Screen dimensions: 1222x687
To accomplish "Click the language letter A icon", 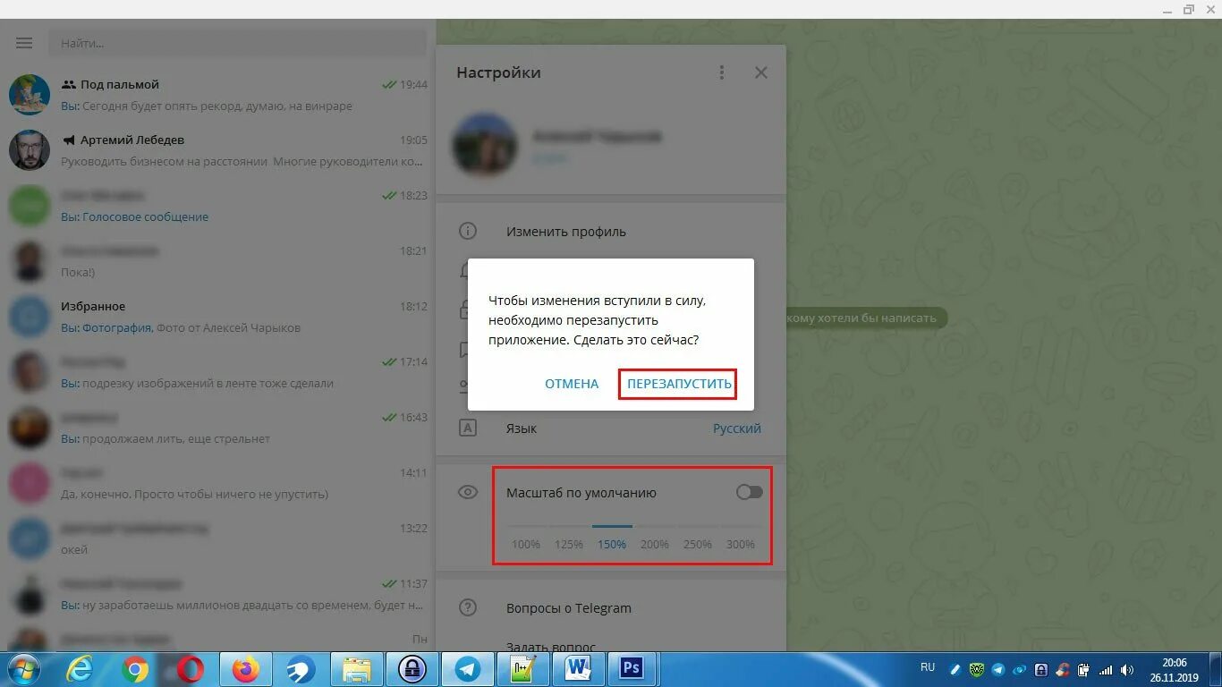I will 468,428.
